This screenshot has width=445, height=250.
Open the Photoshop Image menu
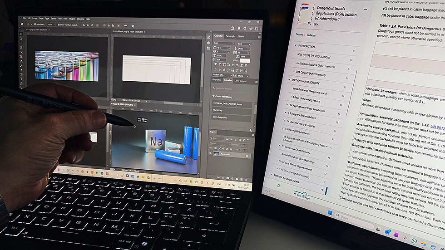point(35,19)
